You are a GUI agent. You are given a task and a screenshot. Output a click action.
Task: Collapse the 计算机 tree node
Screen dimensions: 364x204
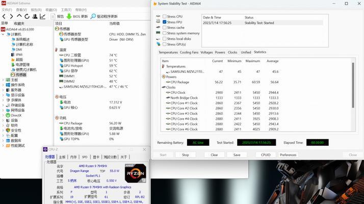click(3, 34)
